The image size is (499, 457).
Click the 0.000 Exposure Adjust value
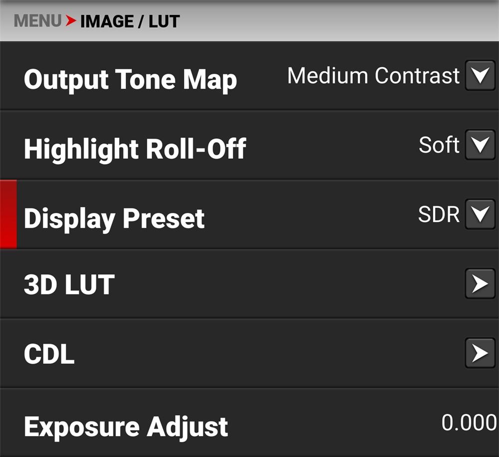coord(469,423)
